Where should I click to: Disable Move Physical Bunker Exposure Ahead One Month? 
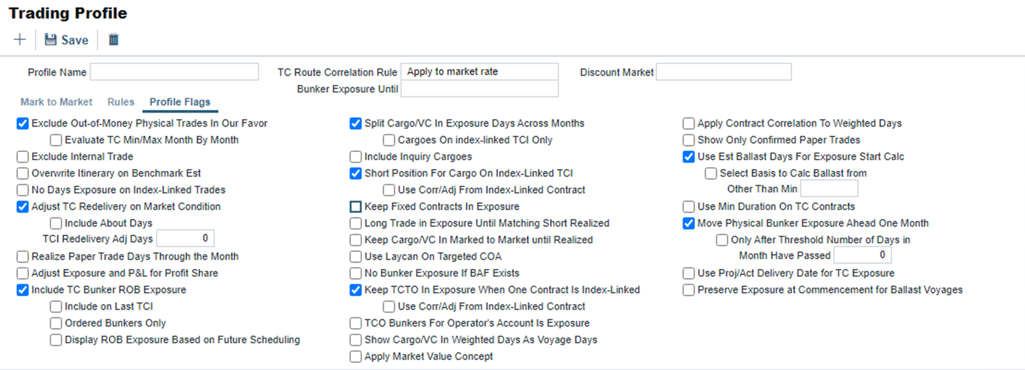tap(689, 223)
